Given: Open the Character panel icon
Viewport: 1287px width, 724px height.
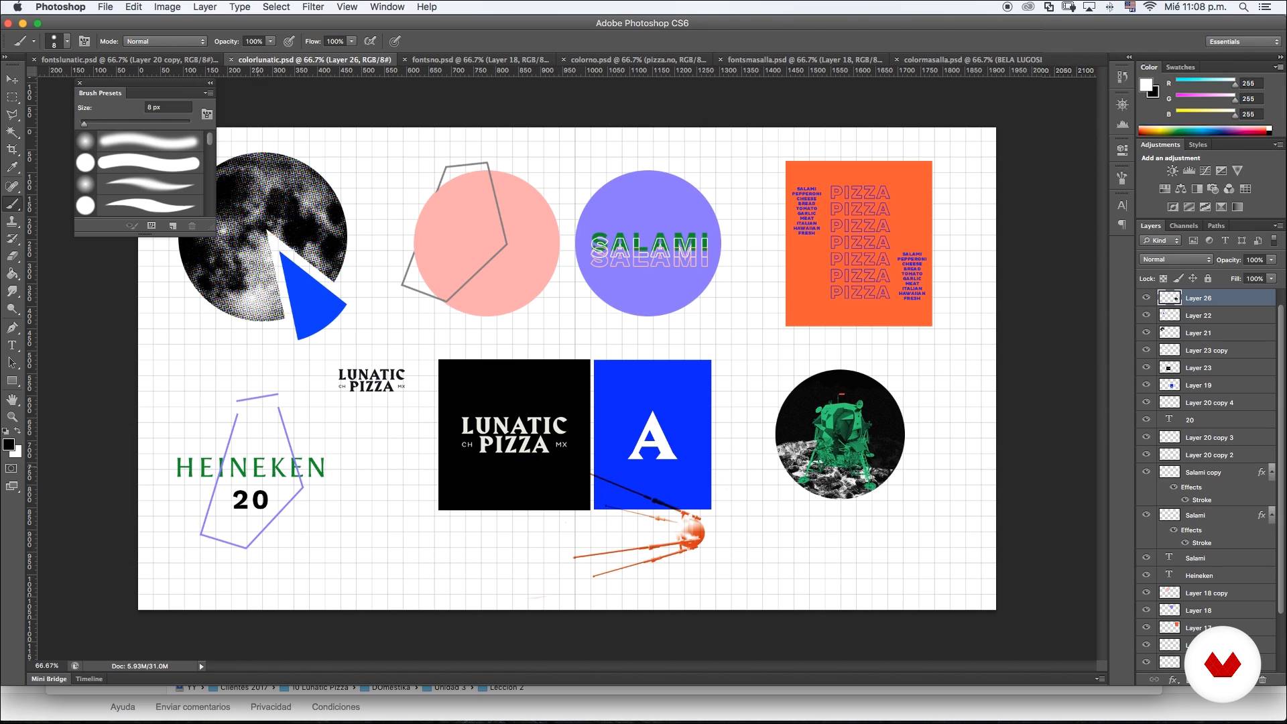Looking at the screenshot, I should tap(1123, 205).
